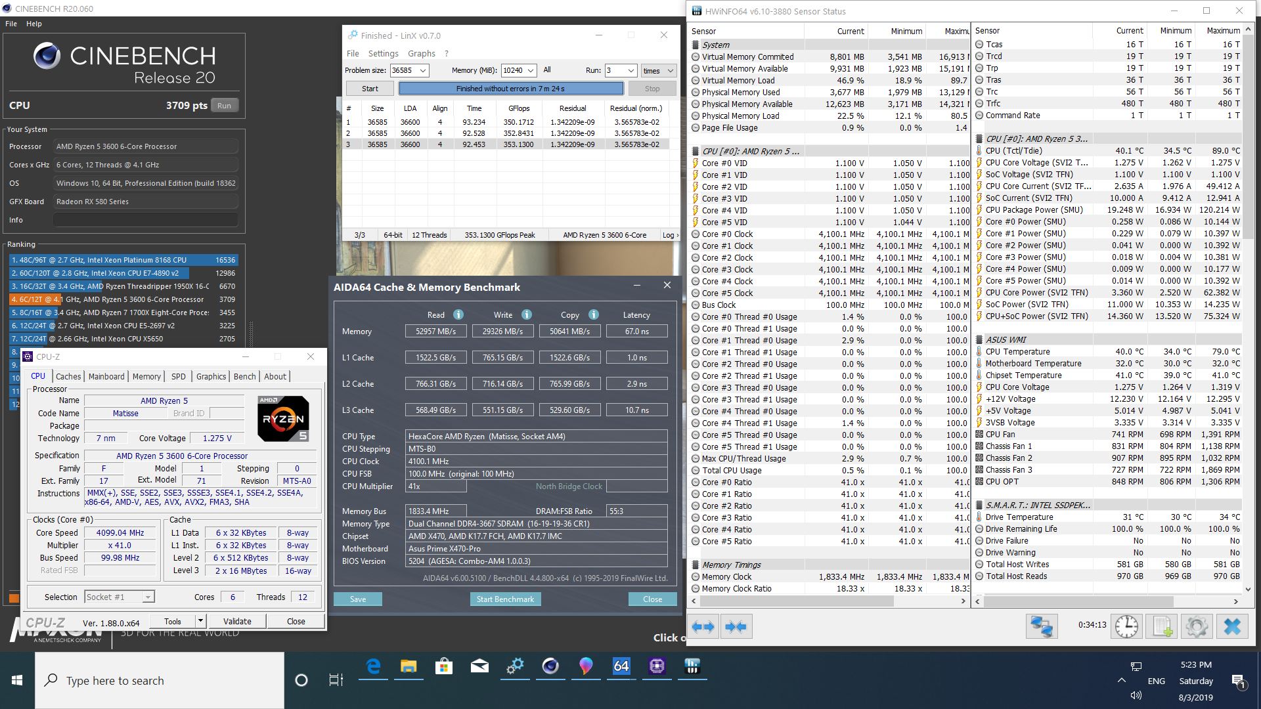Open the Graphs menu in LinX
This screenshot has width=1261, height=709.
pyautogui.click(x=421, y=54)
